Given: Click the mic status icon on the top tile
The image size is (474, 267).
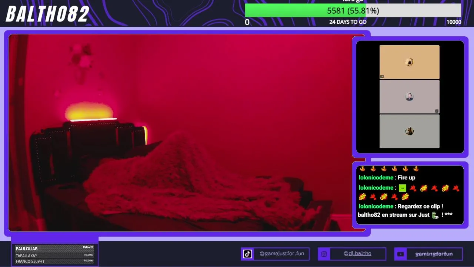Looking at the screenshot, I should click(382, 77).
